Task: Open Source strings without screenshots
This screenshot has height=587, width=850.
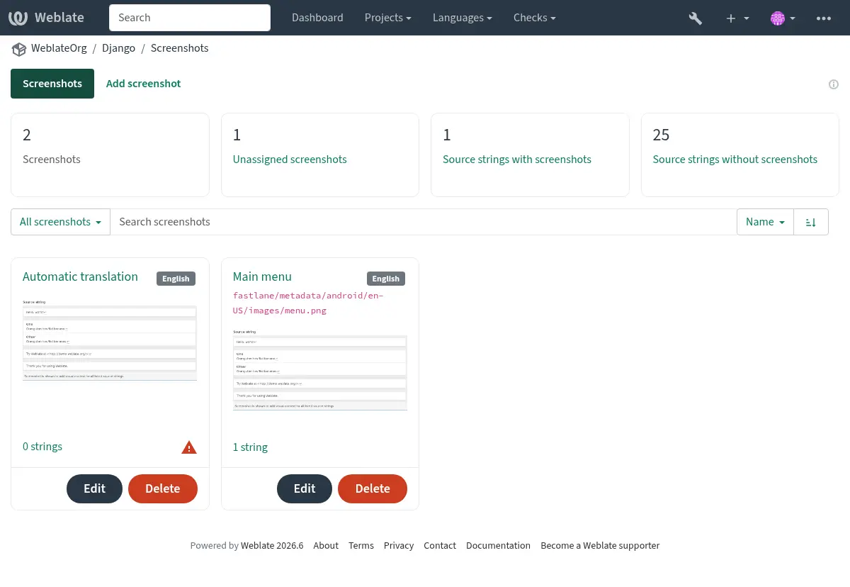Action: (735, 160)
